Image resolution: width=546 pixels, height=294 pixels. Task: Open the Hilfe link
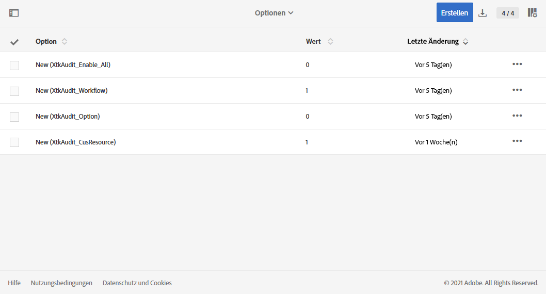tap(14, 283)
